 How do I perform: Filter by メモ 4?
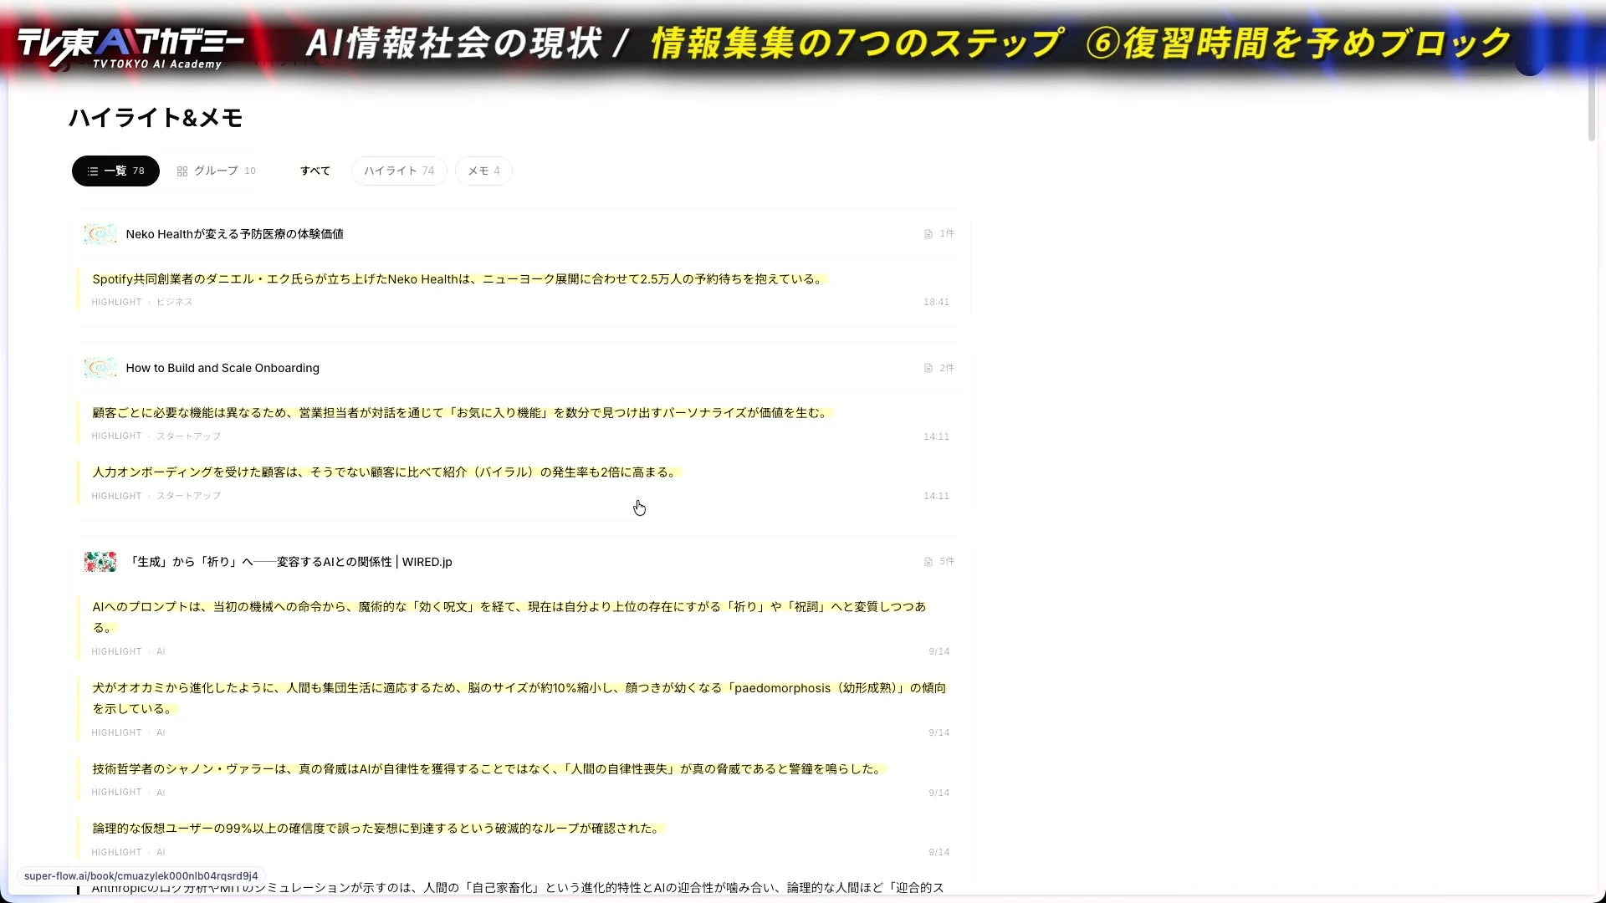tap(483, 171)
